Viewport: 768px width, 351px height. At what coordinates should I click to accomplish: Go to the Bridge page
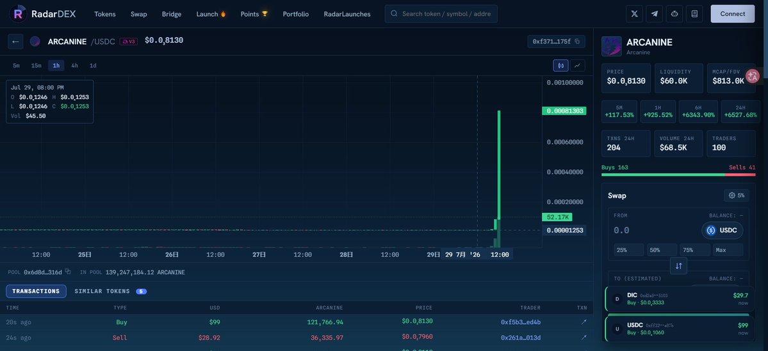tap(172, 14)
